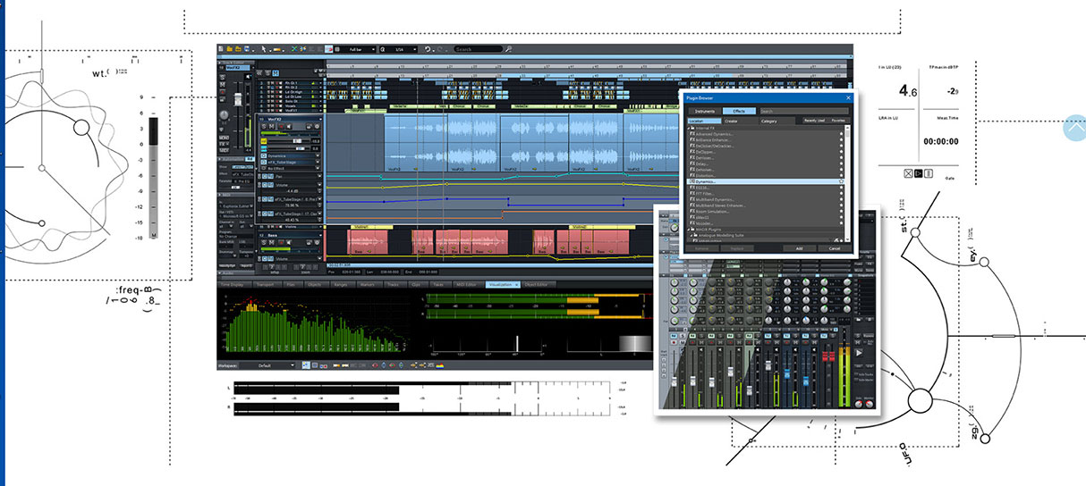Open the MIDI Editor tab
This screenshot has width=1086, height=486.
(467, 284)
